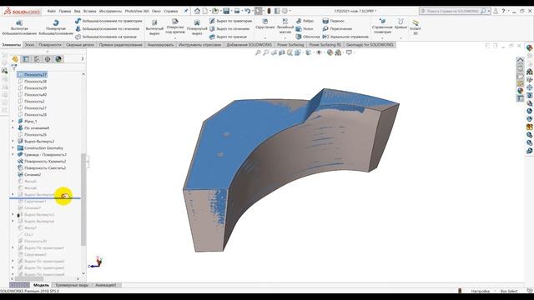The width and height of the screenshot is (534, 300).
Task: Toggle Instant 3D
Action: coord(416,27)
